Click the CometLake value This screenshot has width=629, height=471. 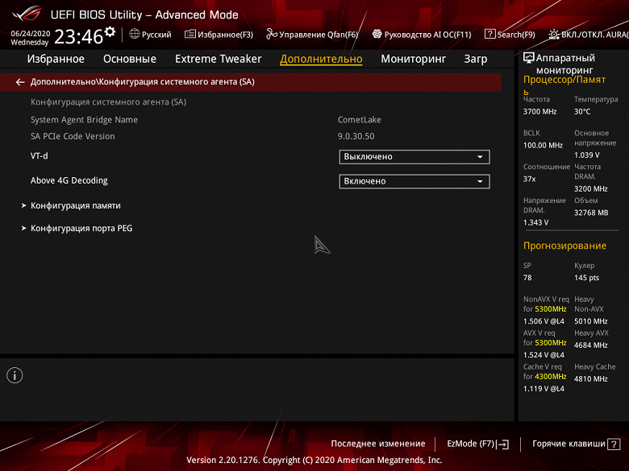pyautogui.click(x=360, y=120)
